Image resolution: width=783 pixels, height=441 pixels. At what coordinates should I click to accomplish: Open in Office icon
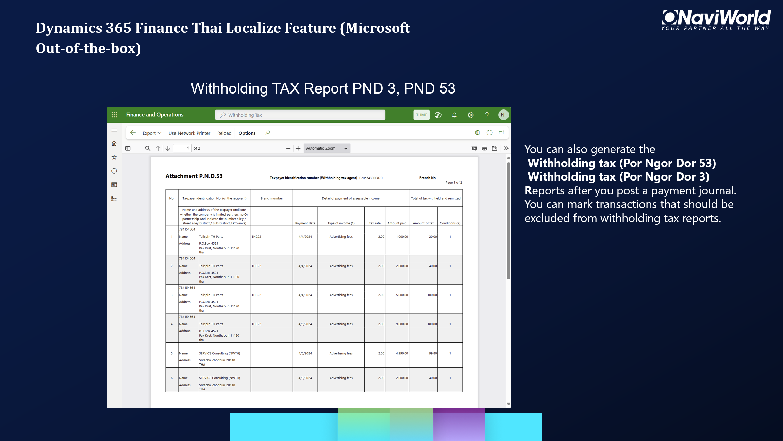(477, 133)
